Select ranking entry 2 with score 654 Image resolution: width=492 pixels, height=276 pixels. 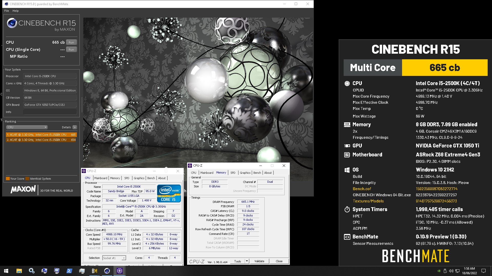pos(41,140)
